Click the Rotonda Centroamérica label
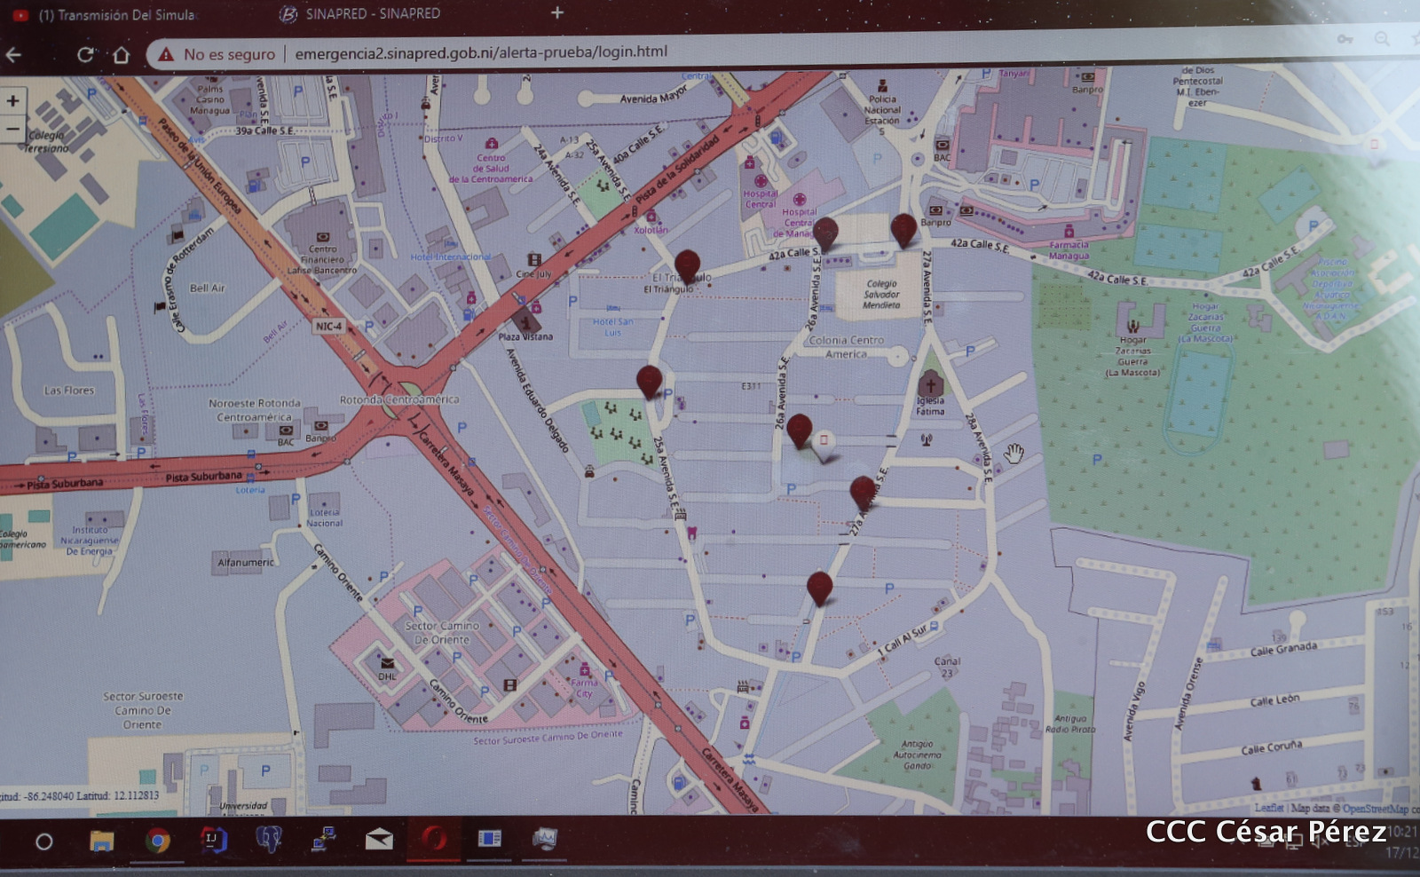1420x877 pixels. pos(399,399)
